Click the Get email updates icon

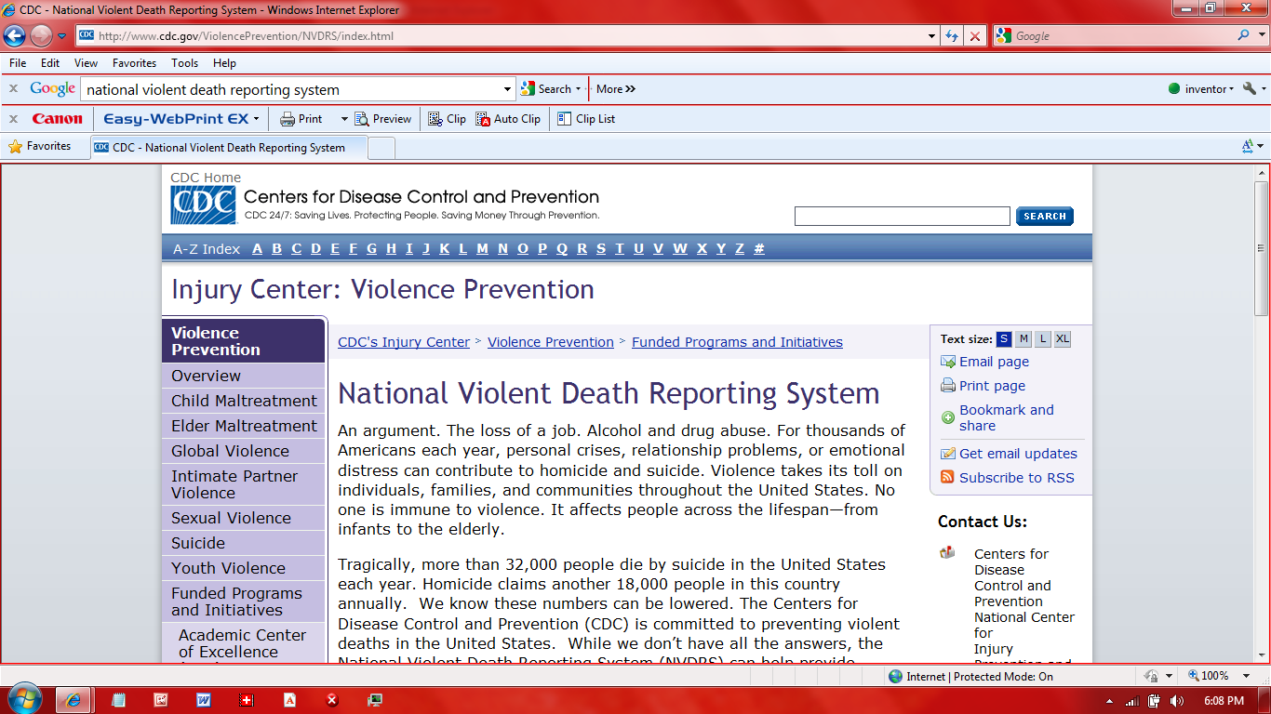[x=948, y=454]
